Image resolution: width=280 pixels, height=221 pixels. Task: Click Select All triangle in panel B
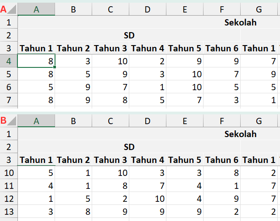[x=12, y=121]
